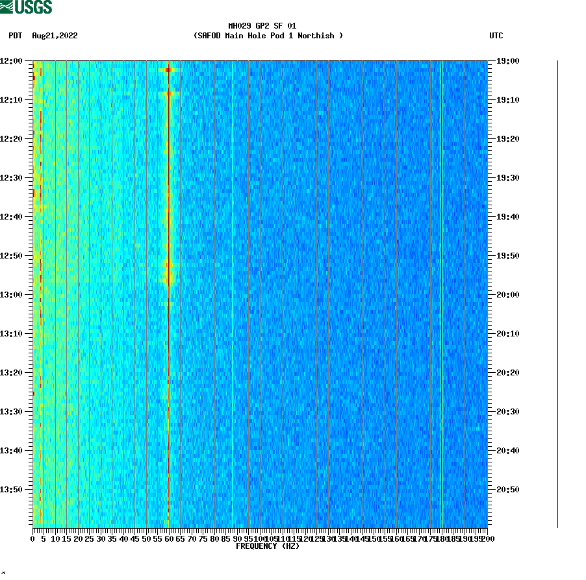Select the PDT timezone label
This screenshot has width=586, height=580.
coord(14,36)
